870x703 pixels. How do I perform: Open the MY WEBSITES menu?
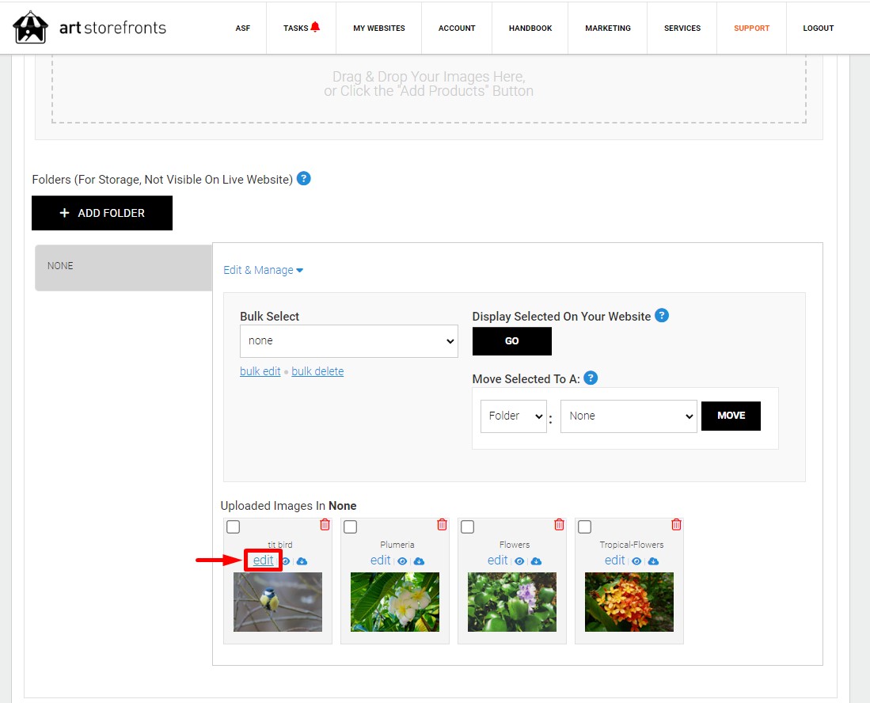379,28
